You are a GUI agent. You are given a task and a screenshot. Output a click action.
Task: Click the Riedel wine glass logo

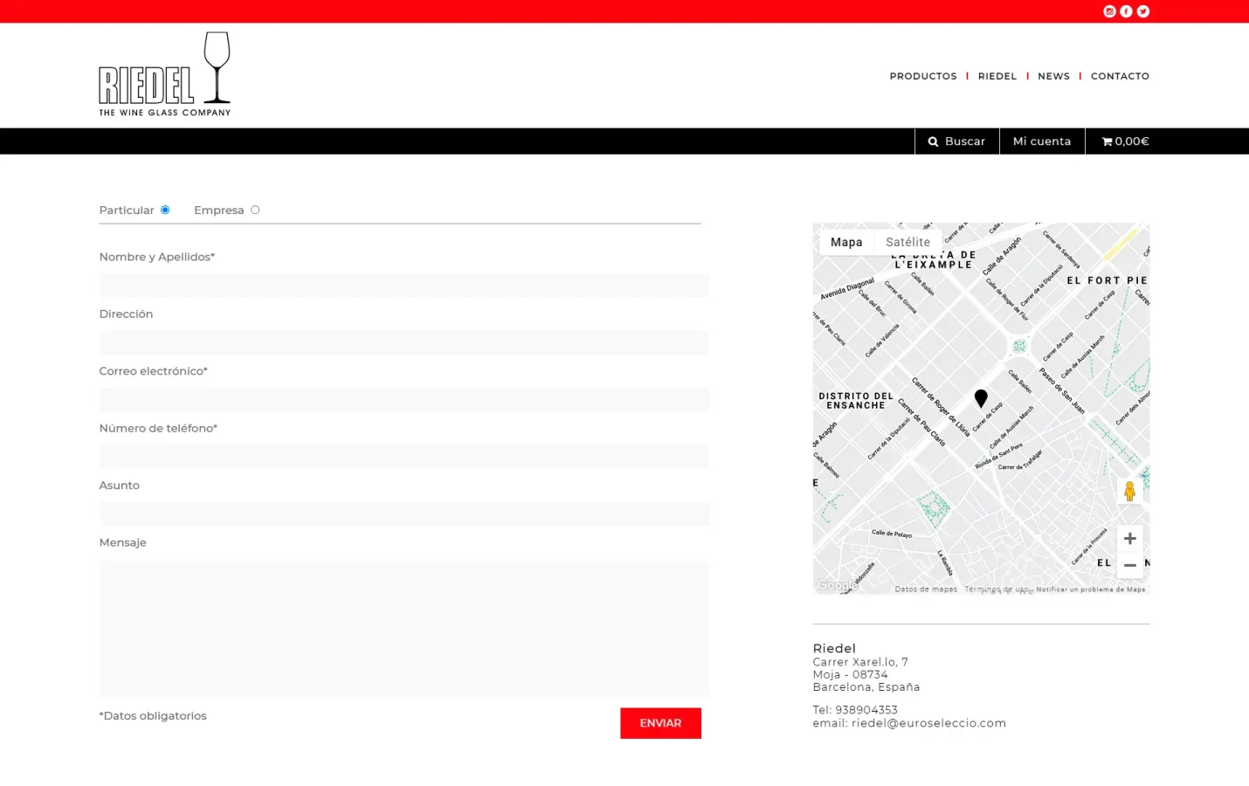tap(164, 74)
